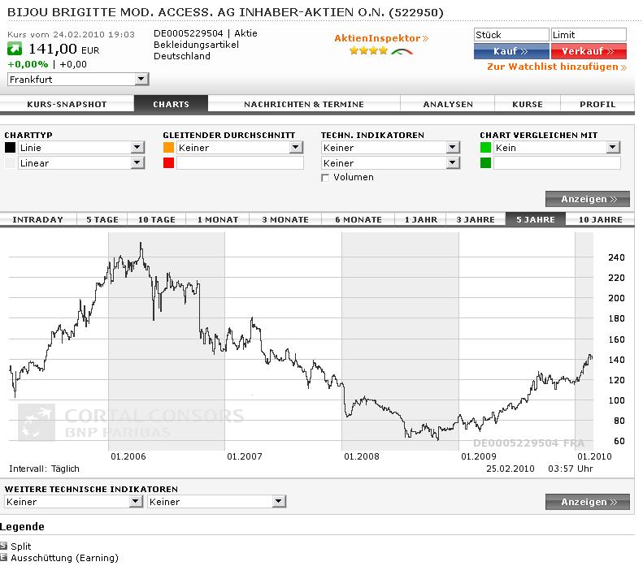Click the light green comparison swatch

[x=485, y=148]
